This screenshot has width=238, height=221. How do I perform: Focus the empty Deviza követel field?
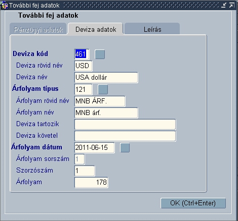pyautogui.click(x=125, y=136)
